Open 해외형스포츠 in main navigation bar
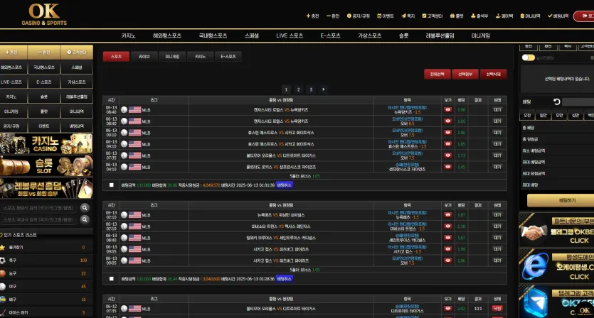The height and width of the screenshot is (318, 594). coord(167,35)
